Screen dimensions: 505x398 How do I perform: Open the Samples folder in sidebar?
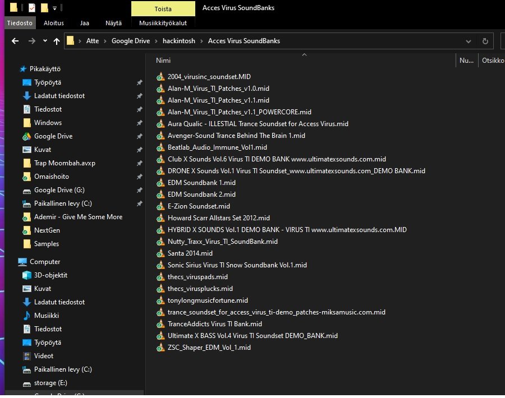point(47,244)
